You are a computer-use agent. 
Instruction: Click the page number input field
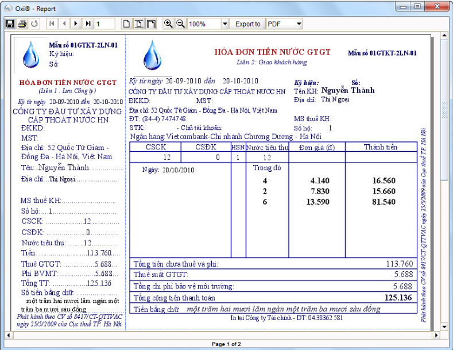[x=106, y=24]
